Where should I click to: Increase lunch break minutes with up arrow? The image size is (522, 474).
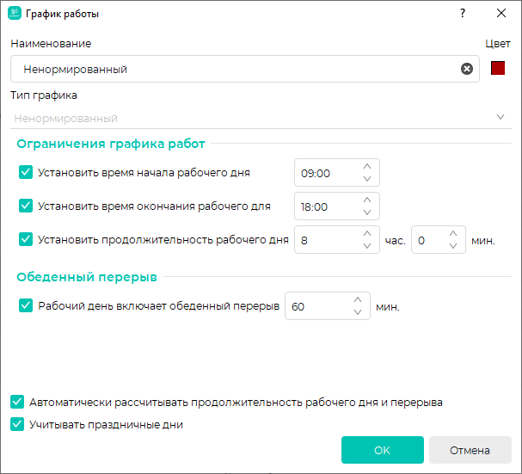coord(358,299)
